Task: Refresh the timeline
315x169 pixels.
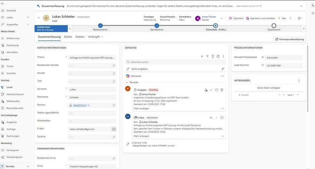Action: pos(218,56)
